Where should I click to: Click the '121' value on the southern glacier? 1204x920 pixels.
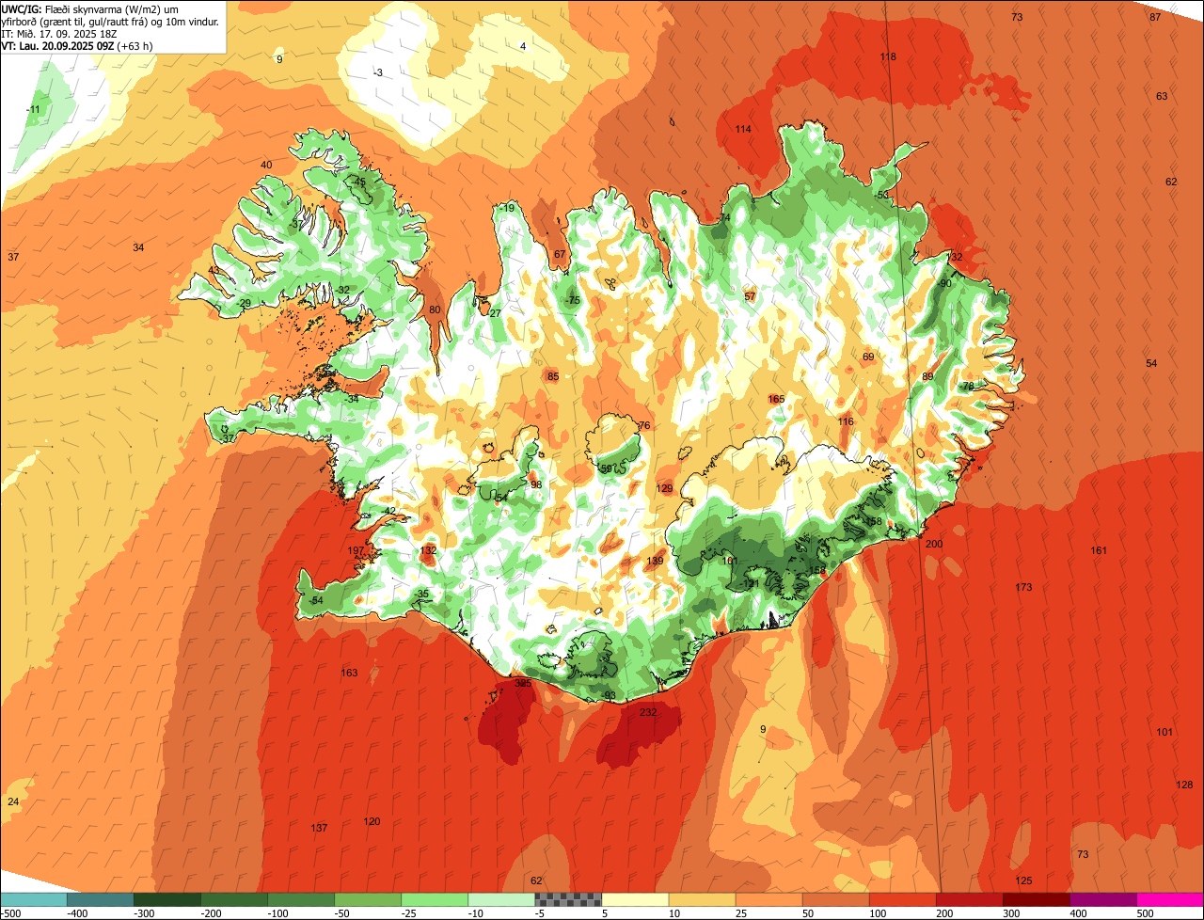(x=751, y=583)
